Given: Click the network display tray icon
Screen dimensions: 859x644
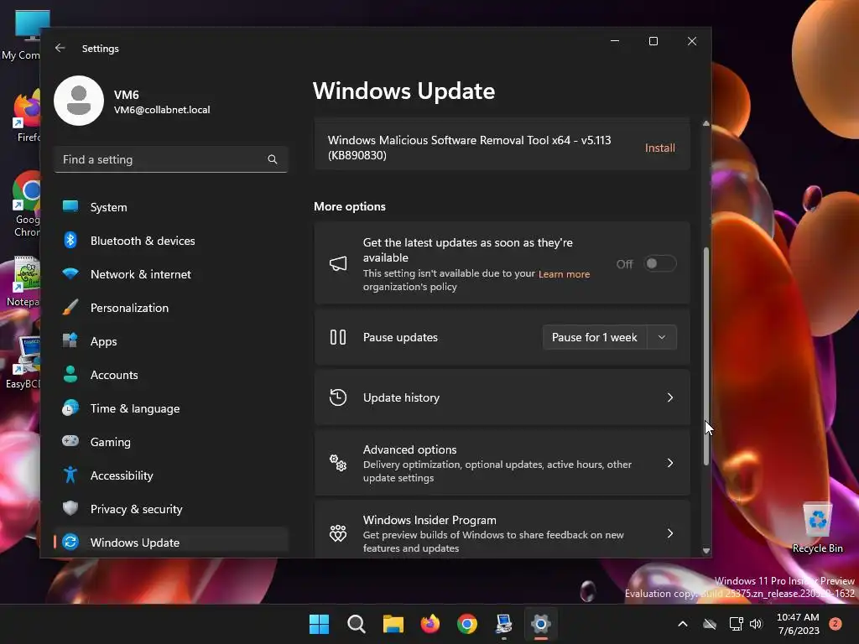Looking at the screenshot, I should [736, 624].
